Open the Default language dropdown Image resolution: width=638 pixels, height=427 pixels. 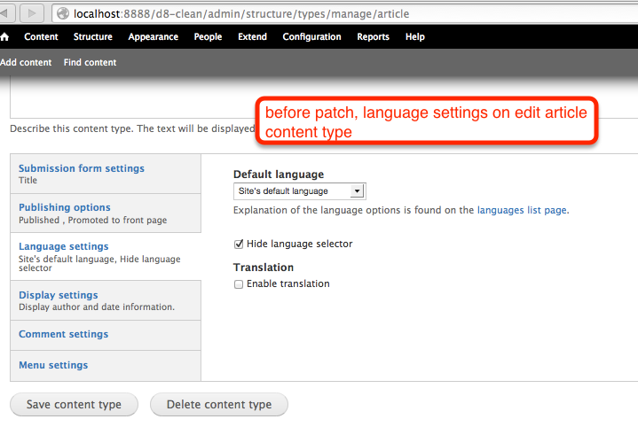[x=300, y=191]
